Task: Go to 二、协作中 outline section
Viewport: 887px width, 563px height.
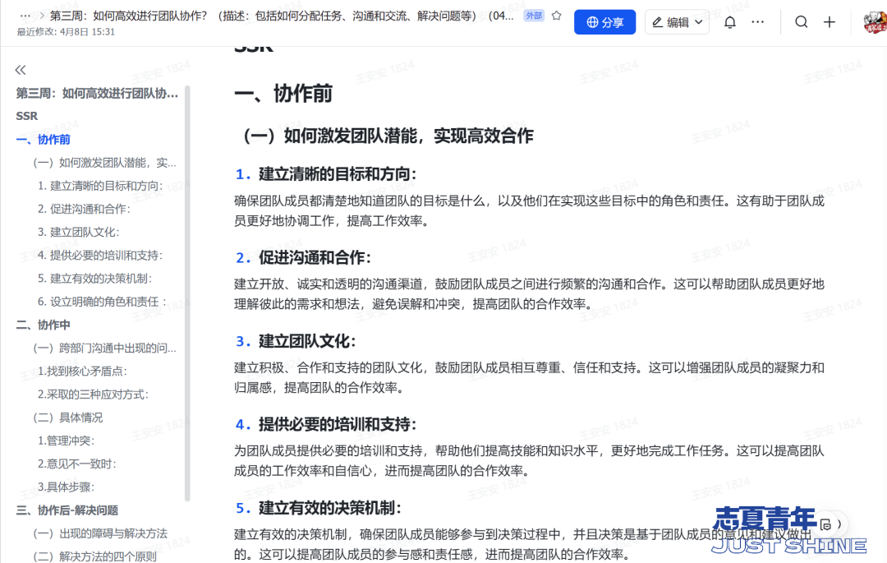Action: [x=44, y=325]
